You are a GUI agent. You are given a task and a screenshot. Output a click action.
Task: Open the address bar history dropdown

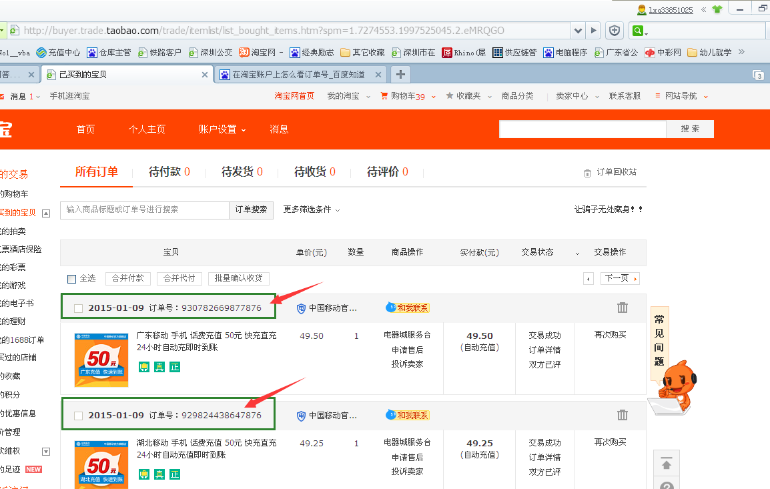click(578, 31)
